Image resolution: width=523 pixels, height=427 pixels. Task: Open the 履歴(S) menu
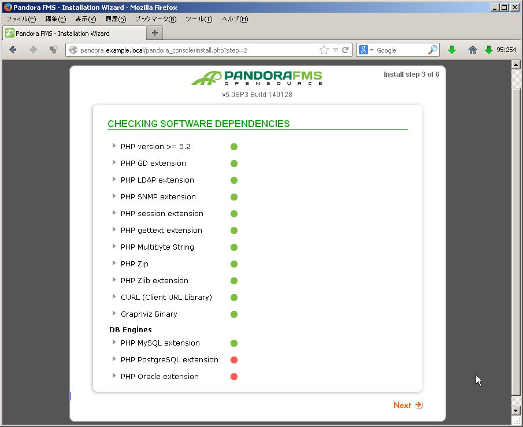116,19
